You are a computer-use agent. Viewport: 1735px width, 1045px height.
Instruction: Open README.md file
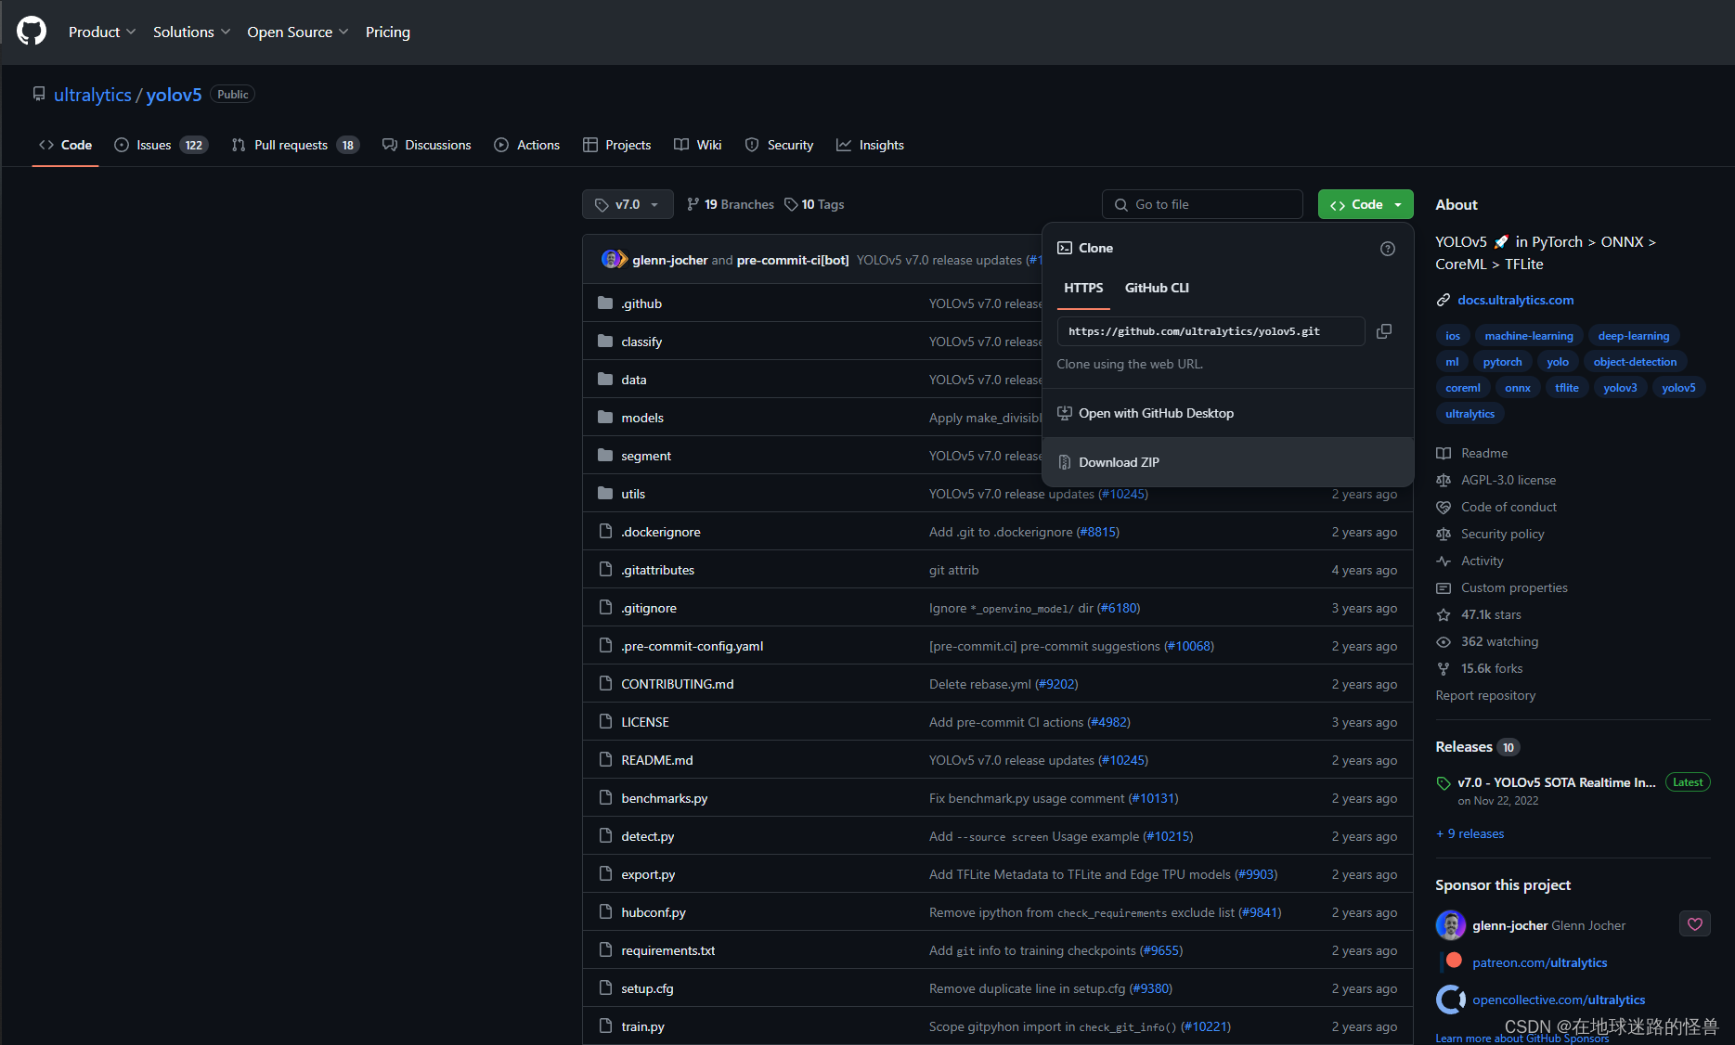tap(657, 760)
